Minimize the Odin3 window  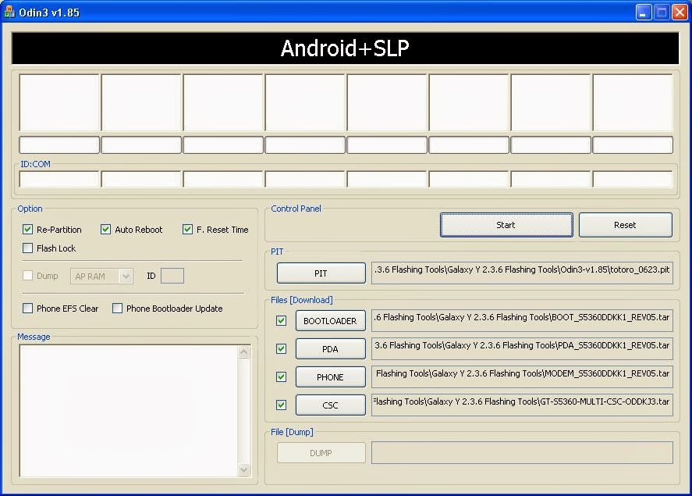coord(644,12)
